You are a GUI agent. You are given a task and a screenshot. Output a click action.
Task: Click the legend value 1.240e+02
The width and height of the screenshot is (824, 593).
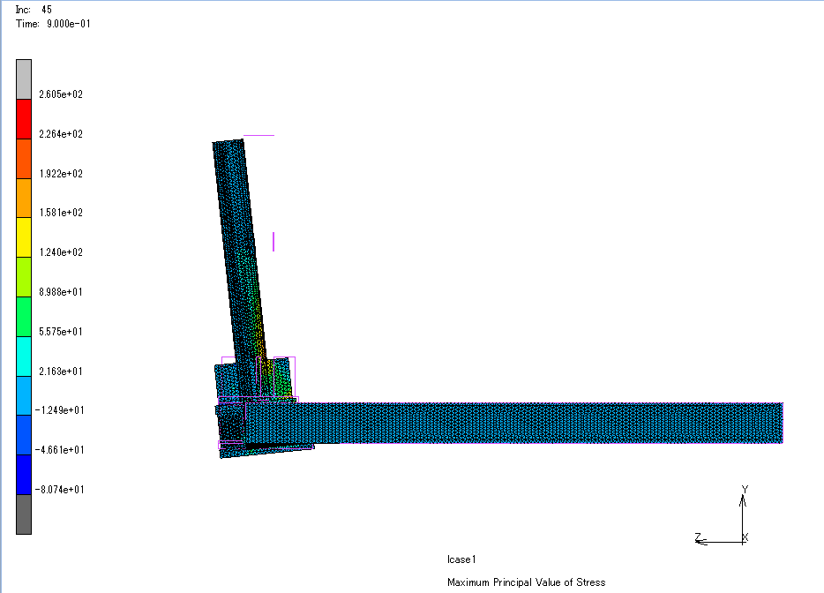61,252
